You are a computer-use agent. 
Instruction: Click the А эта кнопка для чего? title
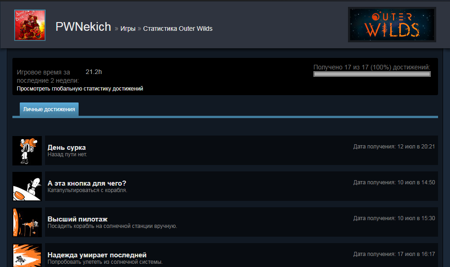click(x=87, y=183)
